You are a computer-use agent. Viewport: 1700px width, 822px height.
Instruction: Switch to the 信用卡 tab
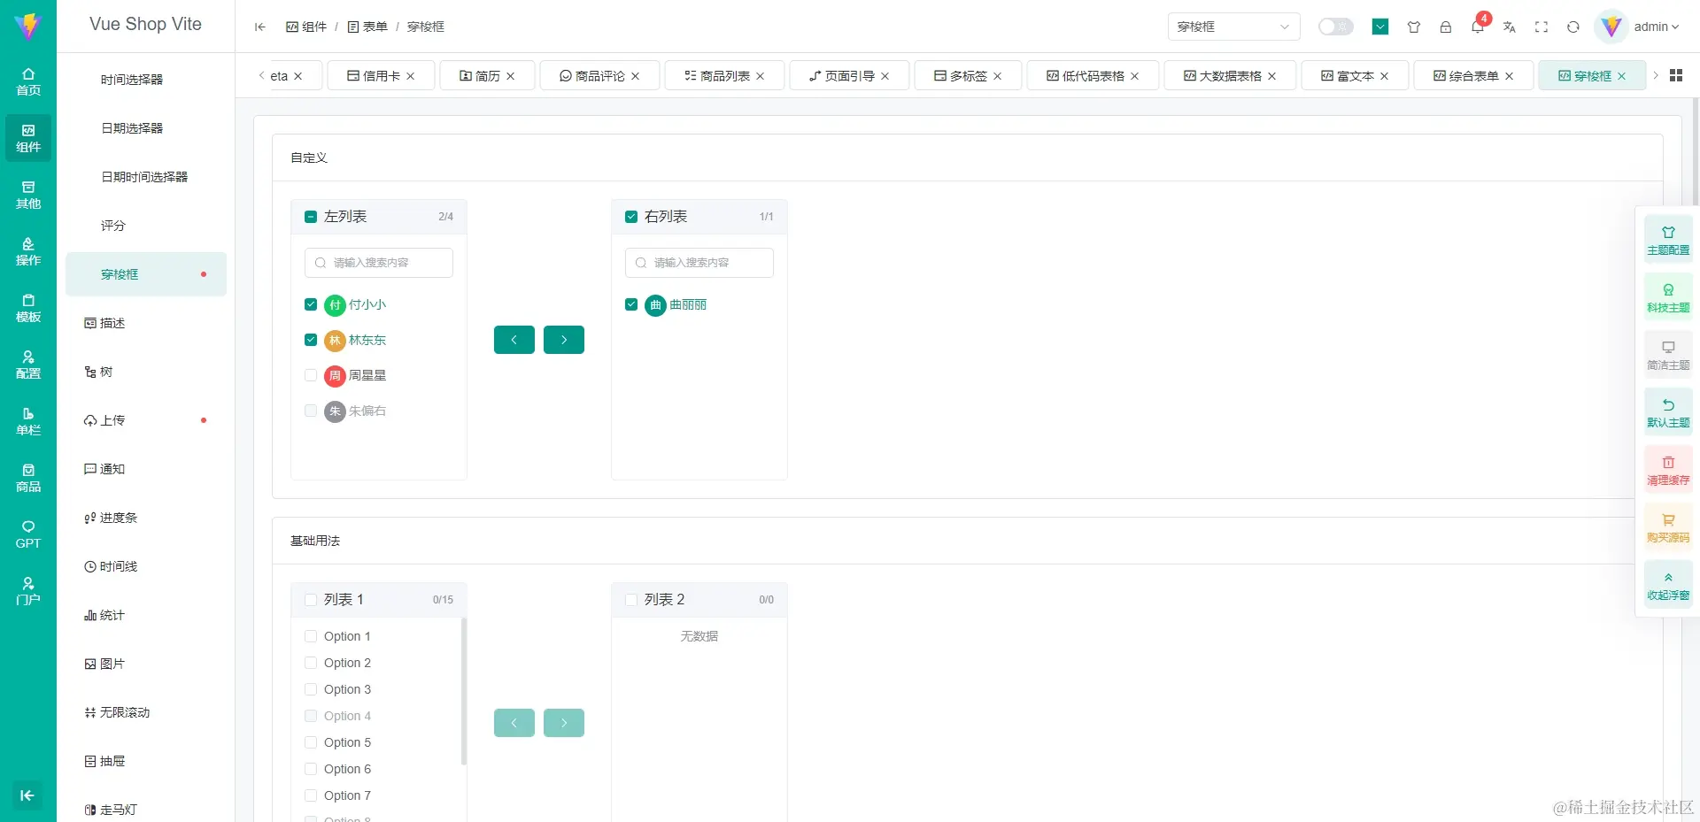(x=380, y=75)
